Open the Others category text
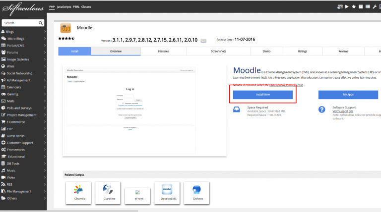381x212 pixels. [12, 198]
